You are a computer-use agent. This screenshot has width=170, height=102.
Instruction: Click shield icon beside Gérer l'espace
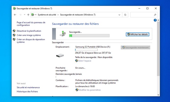76,61
